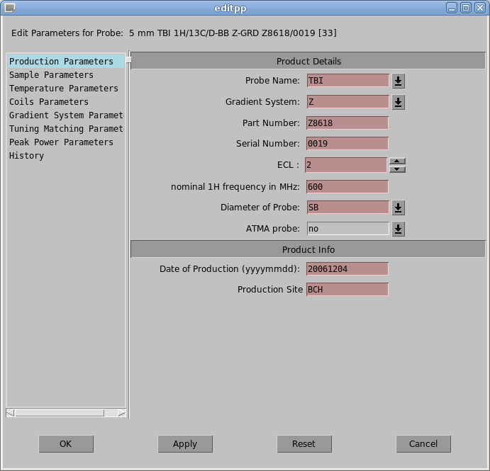Click the Reset button
This screenshot has height=471, width=490.
point(304,444)
